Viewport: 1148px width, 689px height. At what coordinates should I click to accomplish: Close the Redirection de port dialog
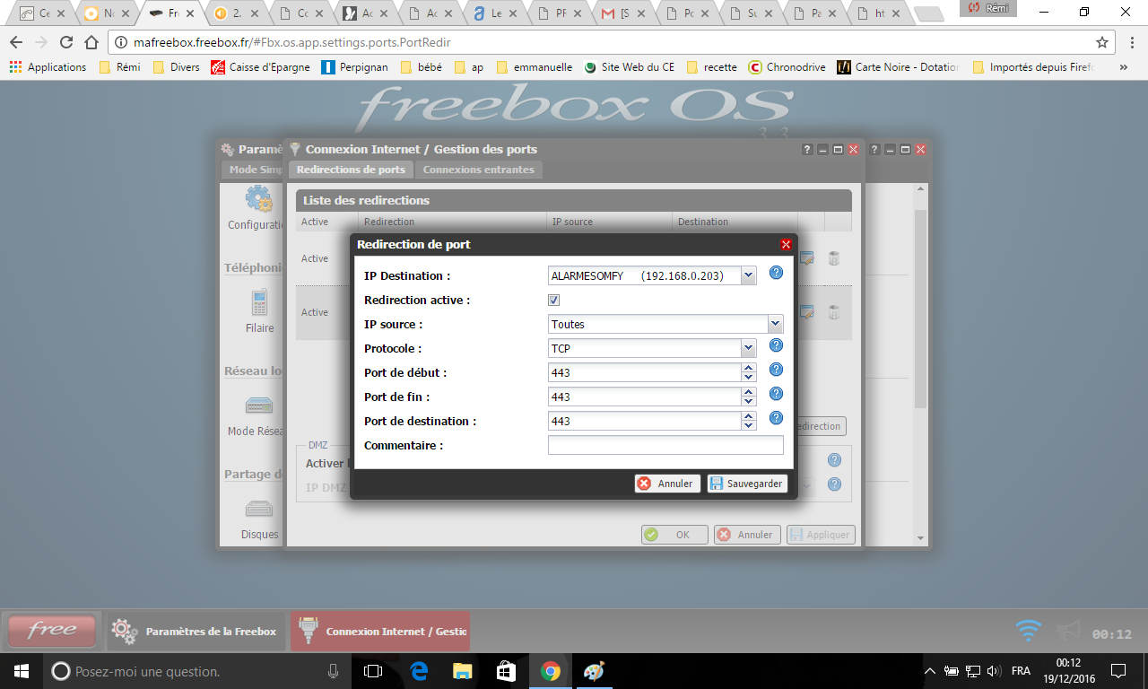tap(786, 244)
